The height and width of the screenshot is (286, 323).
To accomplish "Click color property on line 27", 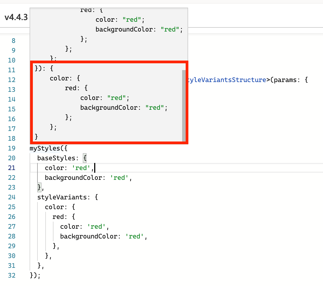I will [70, 227].
